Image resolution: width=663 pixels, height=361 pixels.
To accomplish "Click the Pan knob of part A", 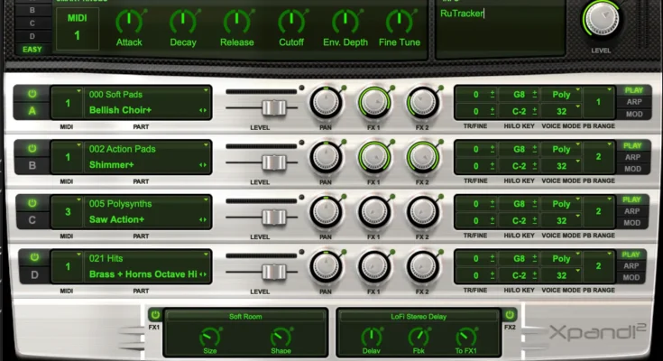I will click(326, 104).
